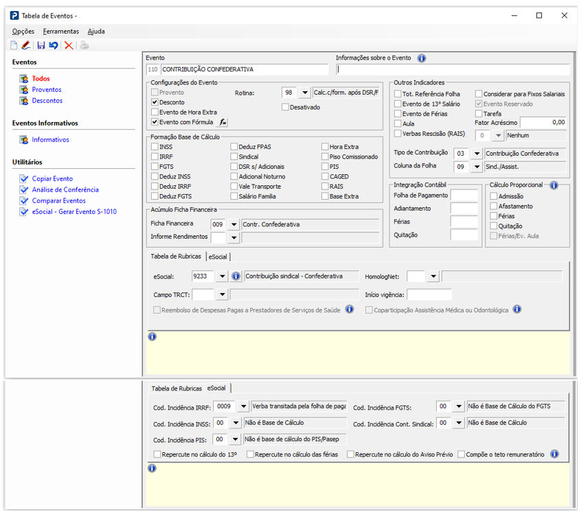Select the Proventos events link
The height and width of the screenshot is (516, 588).
[x=47, y=90]
